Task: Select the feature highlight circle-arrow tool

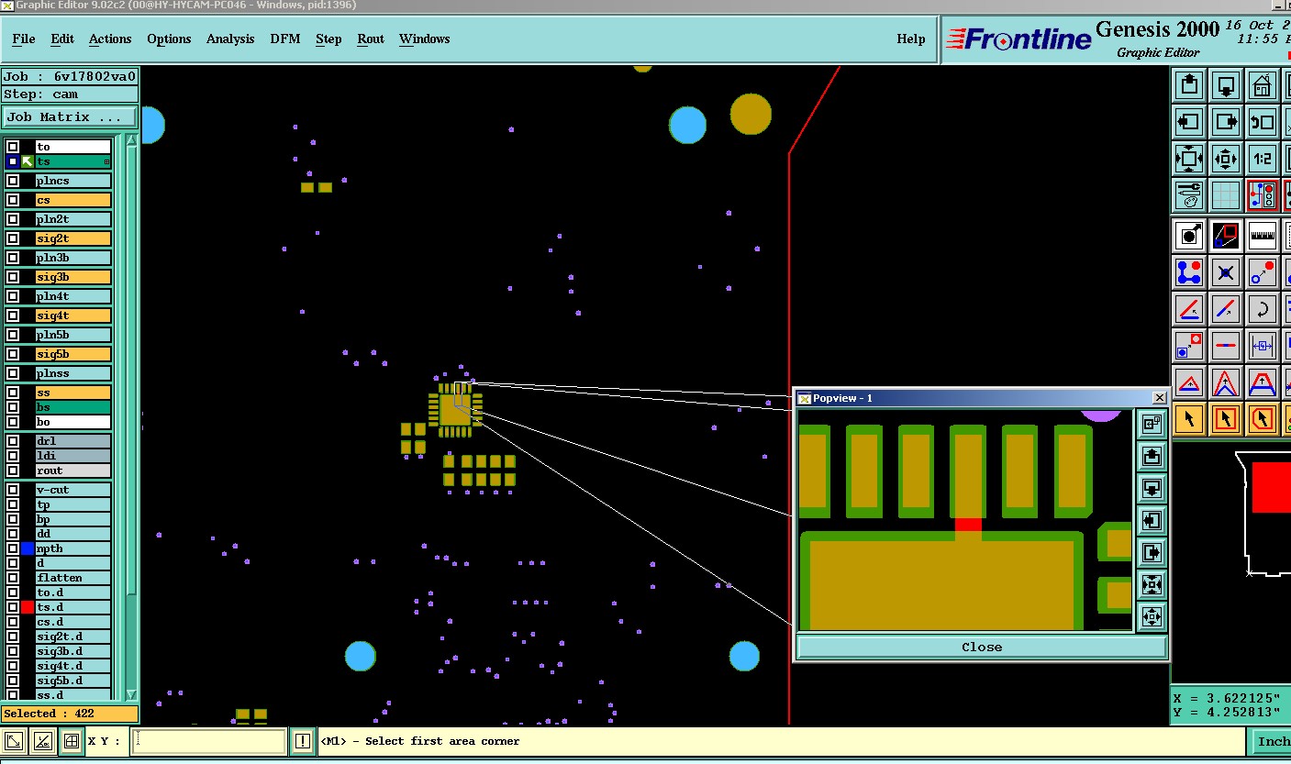Action: (1189, 236)
